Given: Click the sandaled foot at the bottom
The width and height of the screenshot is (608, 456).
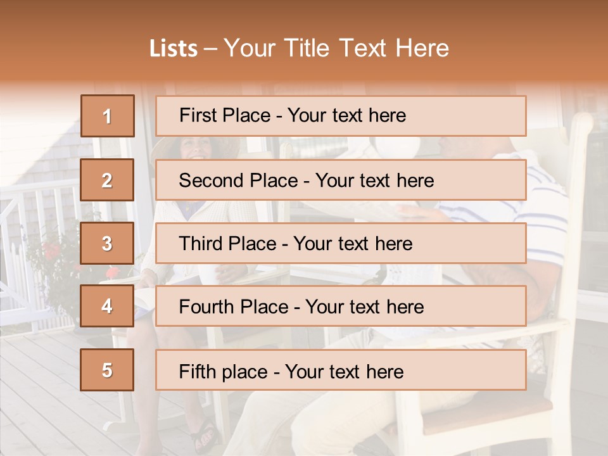Looking at the screenshot, I should [206, 437].
